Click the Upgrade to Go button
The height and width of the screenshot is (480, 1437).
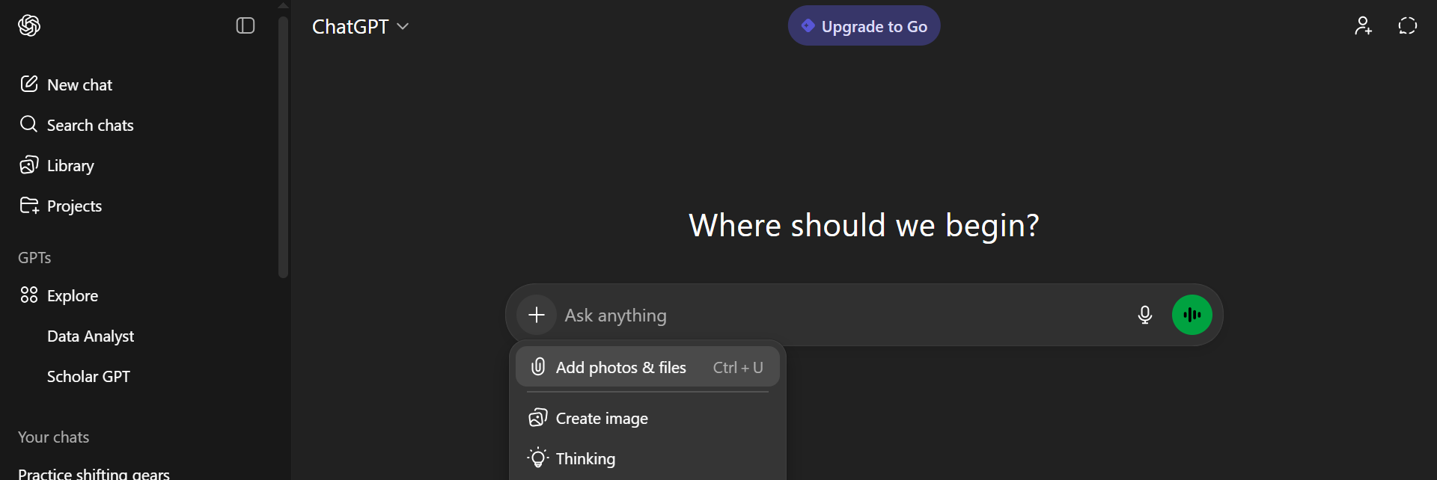point(864,26)
